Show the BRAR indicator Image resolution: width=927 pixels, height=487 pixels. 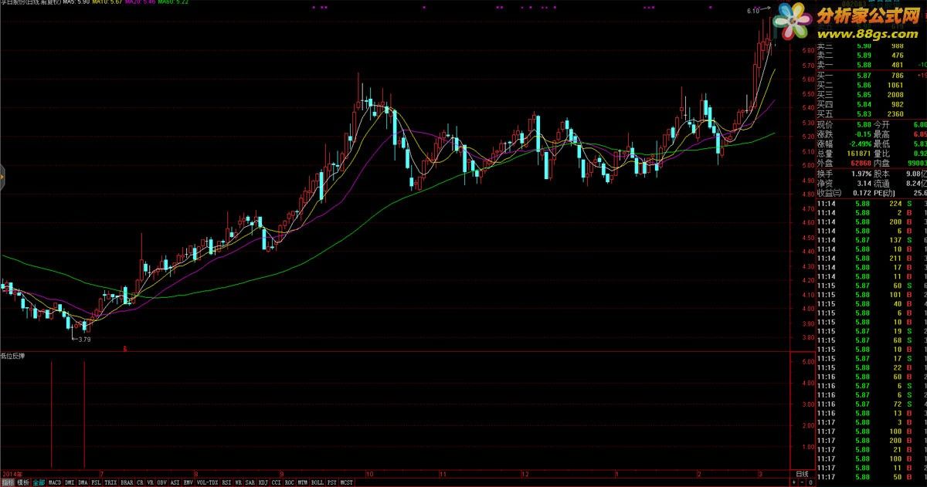point(127,482)
